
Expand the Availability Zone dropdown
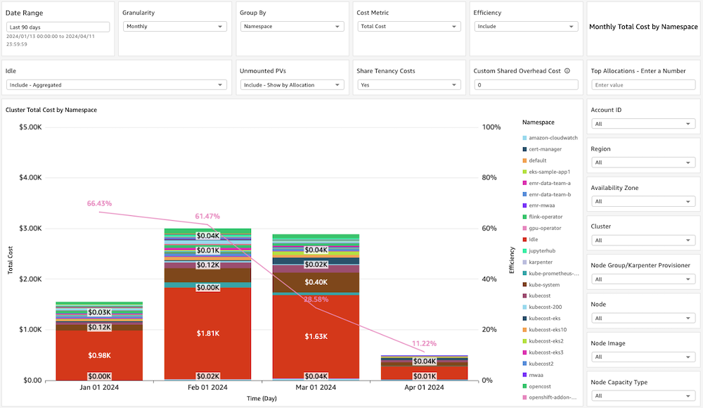tap(643, 201)
